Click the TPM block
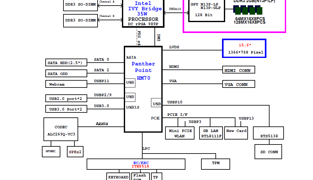The height and width of the screenshot is (180, 313). [x=215, y=164]
